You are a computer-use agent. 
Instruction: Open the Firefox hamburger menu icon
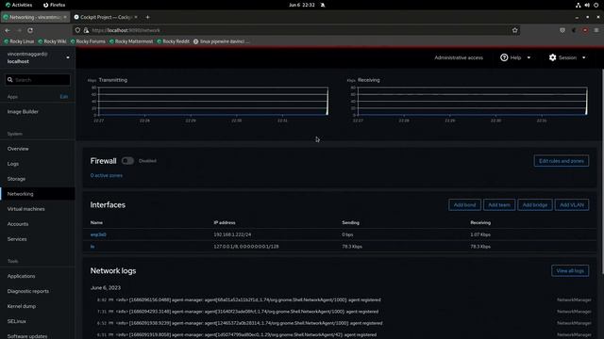pyautogui.click(x=596, y=30)
